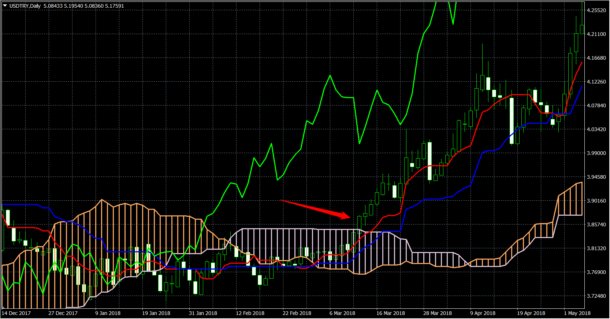The image size is (610, 319).
Task: Select the 4.03420 price axis label
Action: coord(596,129)
